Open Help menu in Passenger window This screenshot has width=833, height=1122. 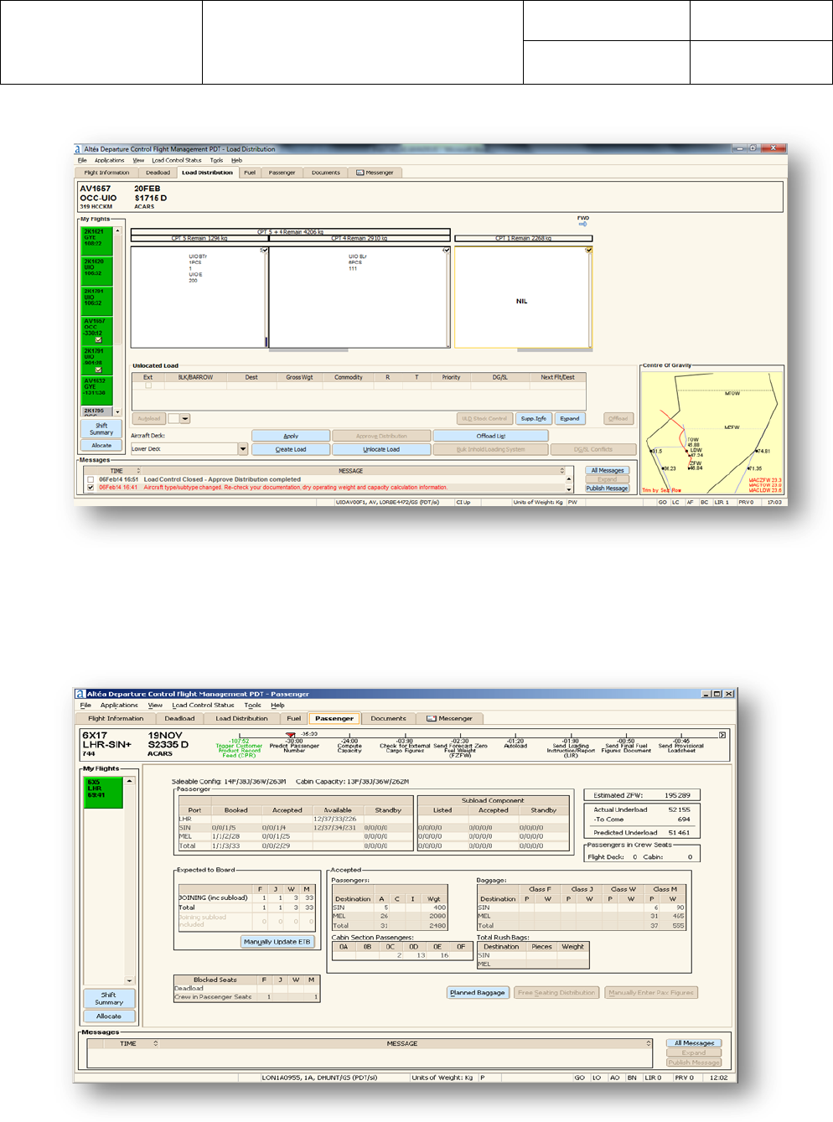point(278,706)
